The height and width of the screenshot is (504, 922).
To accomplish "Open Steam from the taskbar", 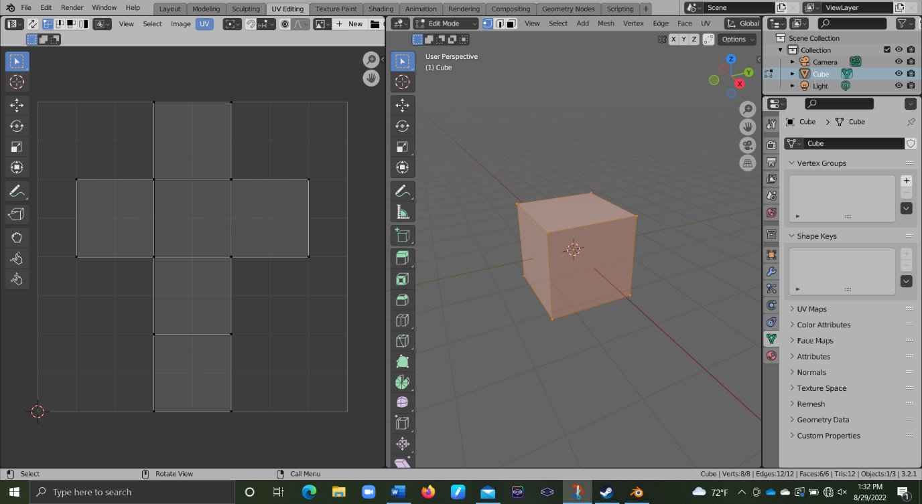I will coord(606,492).
